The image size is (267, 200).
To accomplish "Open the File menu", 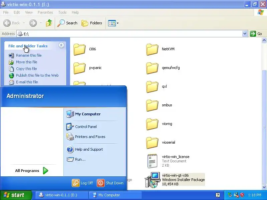I will coord(6,12).
